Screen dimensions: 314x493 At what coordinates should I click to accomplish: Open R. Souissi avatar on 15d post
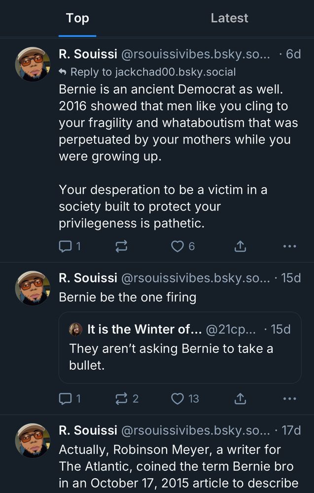click(x=33, y=287)
